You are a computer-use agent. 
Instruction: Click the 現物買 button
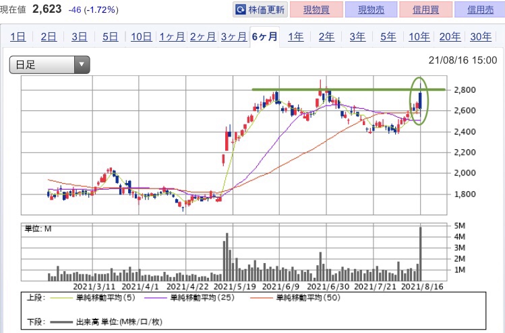[316, 9]
